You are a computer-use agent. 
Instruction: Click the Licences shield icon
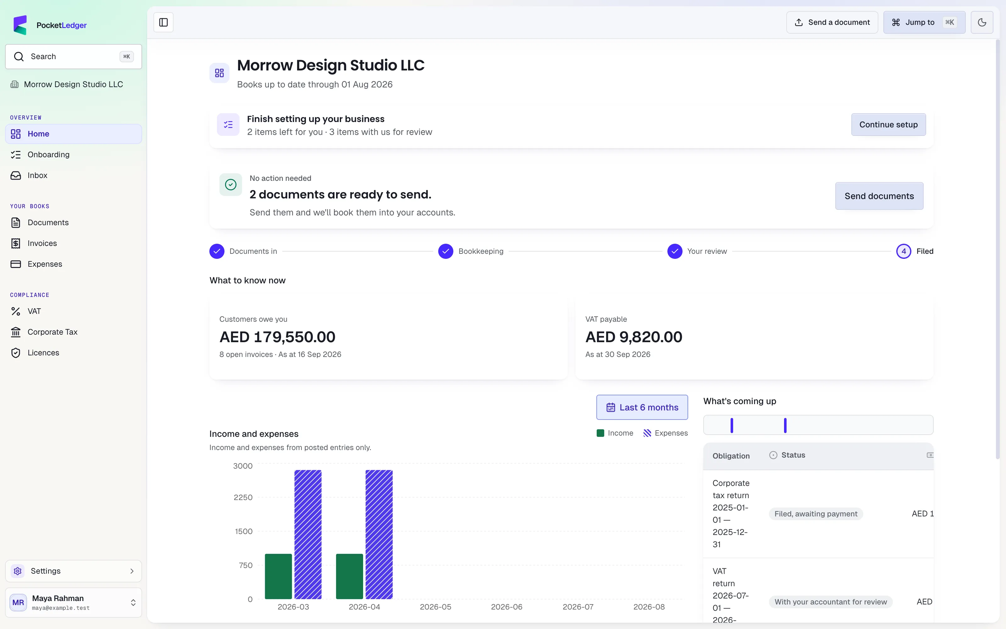[16, 353]
